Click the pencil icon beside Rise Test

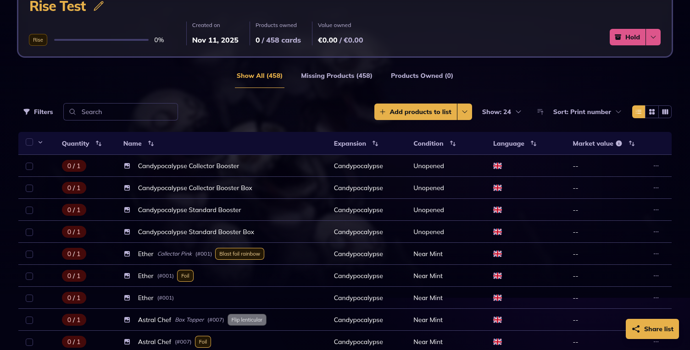(99, 6)
